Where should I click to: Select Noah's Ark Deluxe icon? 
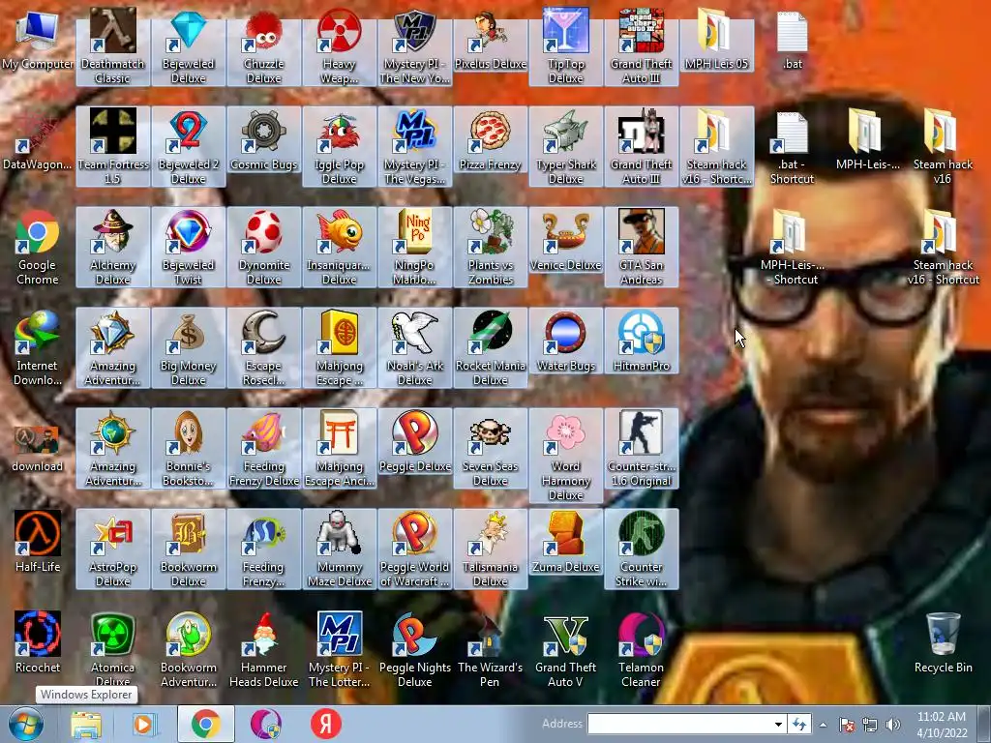[x=414, y=347]
